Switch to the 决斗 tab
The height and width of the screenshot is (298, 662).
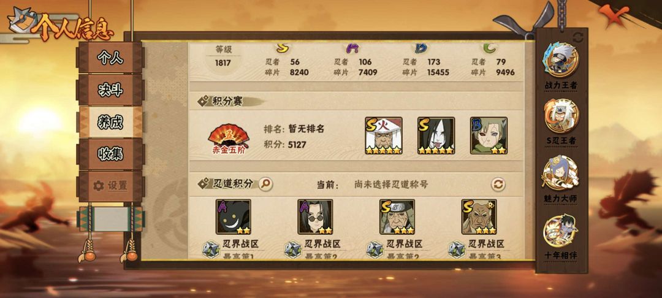pos(110,90)
